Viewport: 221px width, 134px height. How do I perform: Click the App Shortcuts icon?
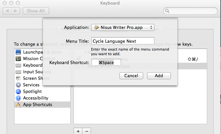tap(18, 105)
